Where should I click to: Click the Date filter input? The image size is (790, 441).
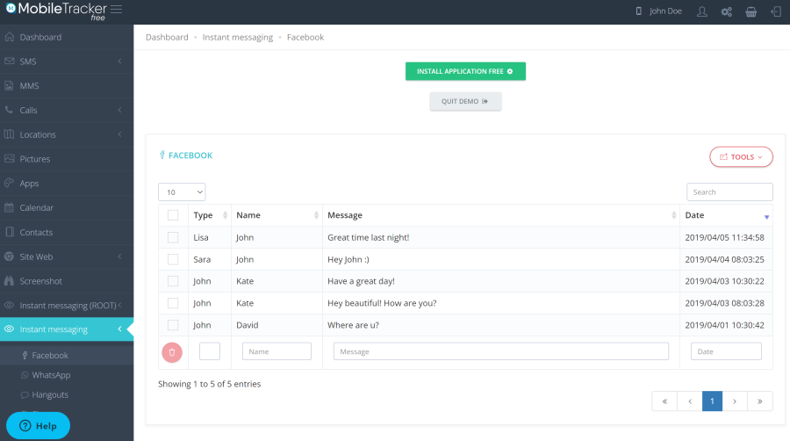(726, 351)
